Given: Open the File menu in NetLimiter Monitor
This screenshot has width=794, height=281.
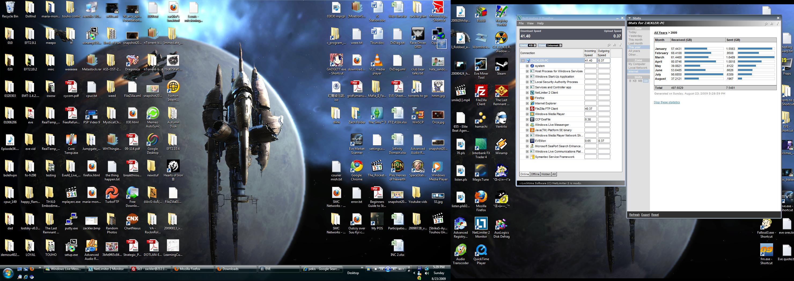Looking at the screenshot, I should (521, 23).
